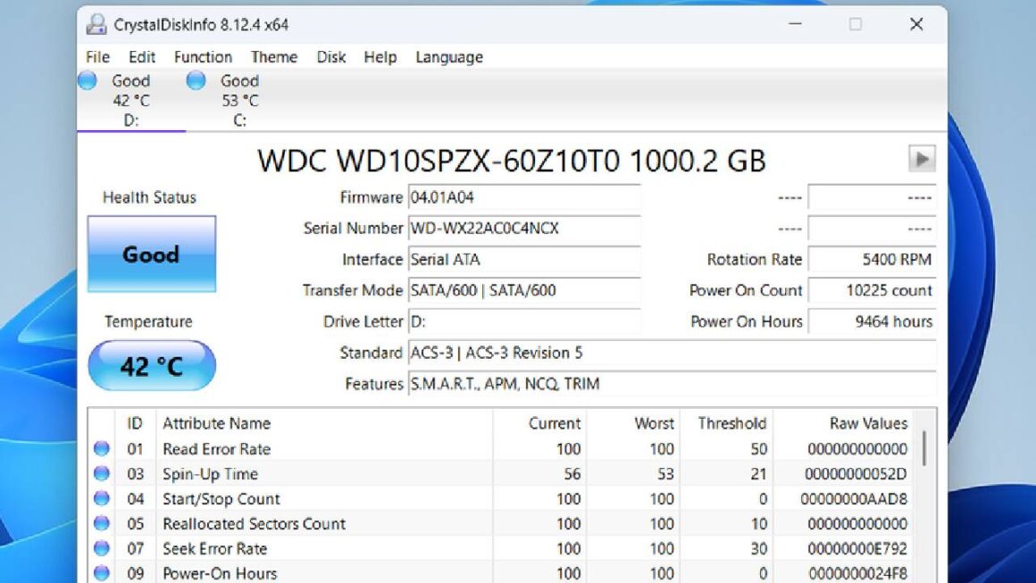Open the File menu

tap(97, 57)
